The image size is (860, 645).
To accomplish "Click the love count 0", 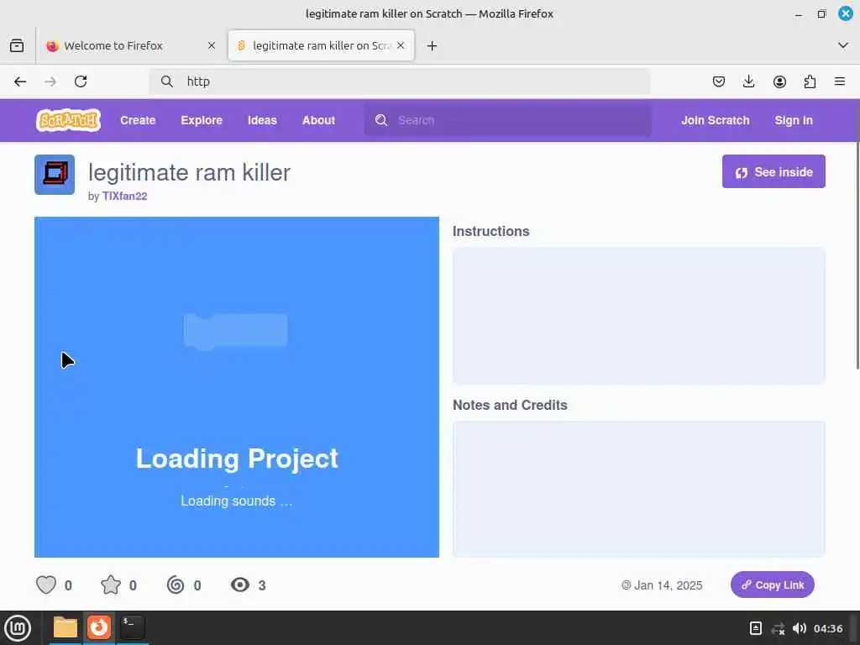I will (68, 585).
